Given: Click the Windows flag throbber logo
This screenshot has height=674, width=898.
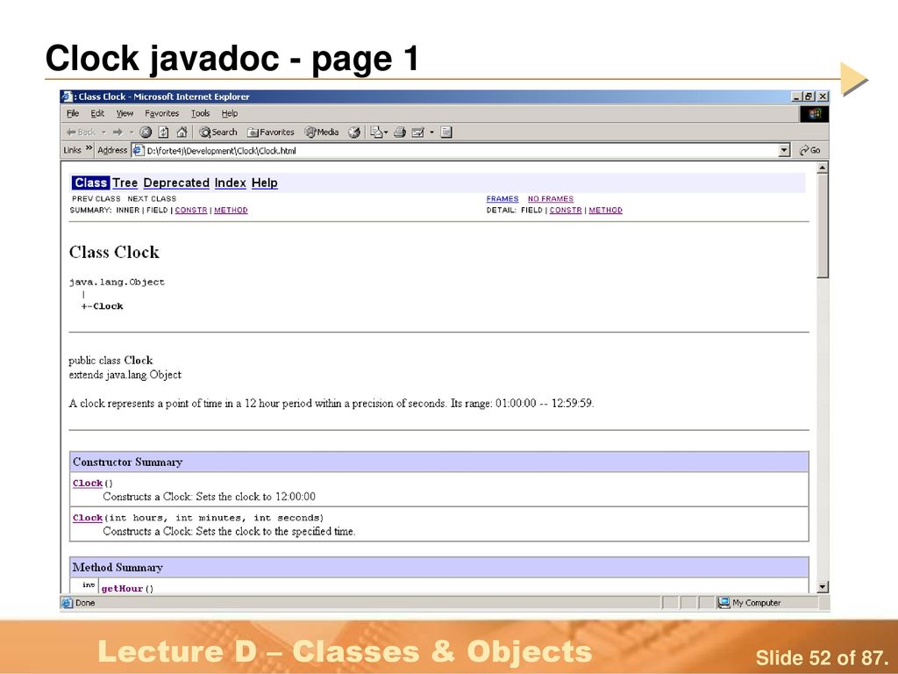Looking at the screenshot, I should [x=815, y=114].
